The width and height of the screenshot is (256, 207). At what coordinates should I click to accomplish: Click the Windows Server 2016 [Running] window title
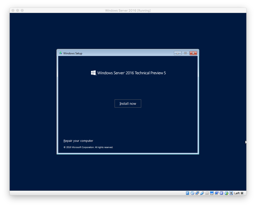tap(128, 11)
